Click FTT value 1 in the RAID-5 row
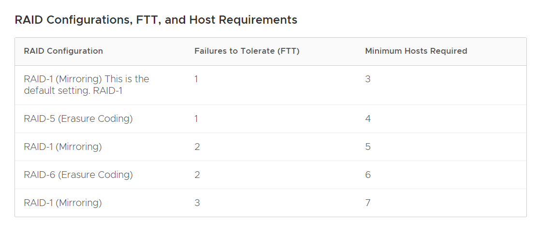Viewport: 537px width, 237px height. 196,118
